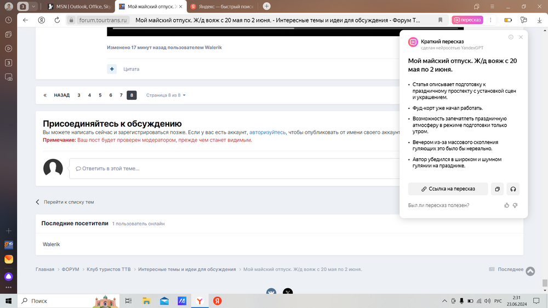Toggle the пересказ button in address bar
Viewport: 548px width, 308px height.
pyautogui.click(x=467, y=20)
